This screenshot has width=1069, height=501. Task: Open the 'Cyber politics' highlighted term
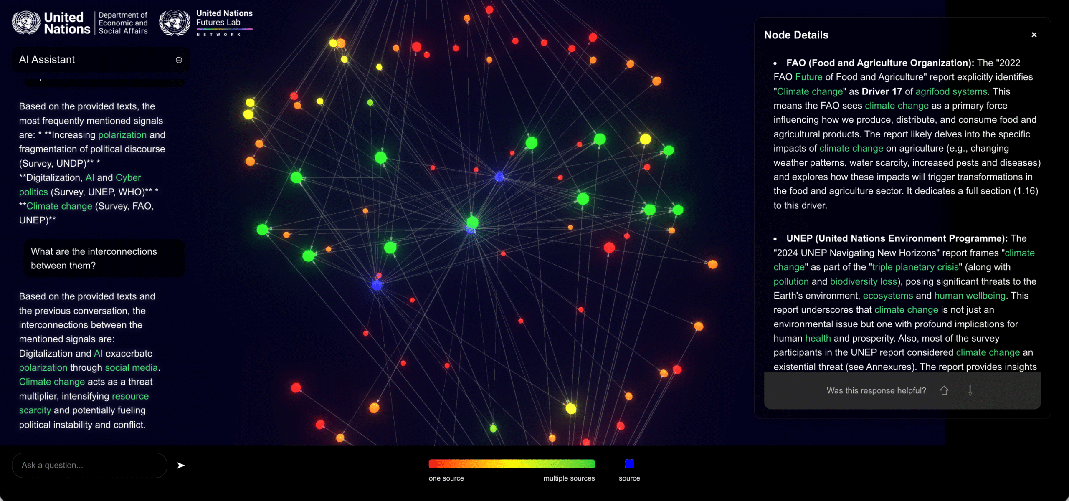80,185
